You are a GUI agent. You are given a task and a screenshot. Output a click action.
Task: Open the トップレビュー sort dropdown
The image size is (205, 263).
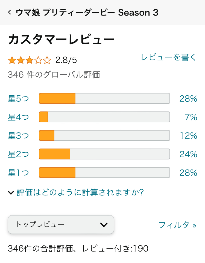click(61, 225)
